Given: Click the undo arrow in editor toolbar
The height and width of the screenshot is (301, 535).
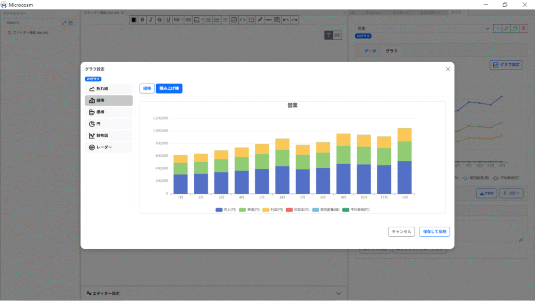Looking at the screenshot, I should (286, 20).
